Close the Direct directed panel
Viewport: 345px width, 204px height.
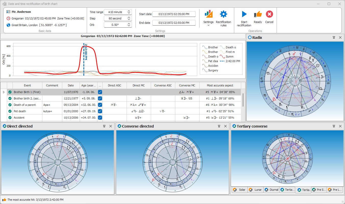click(x=110, y=126)
